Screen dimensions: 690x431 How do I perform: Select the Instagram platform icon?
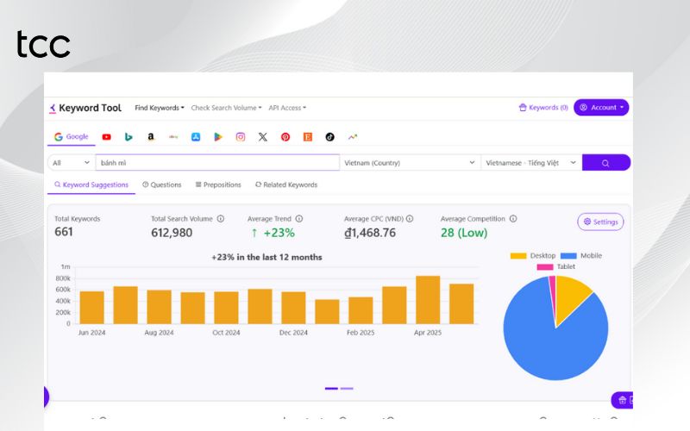[241, 137]
